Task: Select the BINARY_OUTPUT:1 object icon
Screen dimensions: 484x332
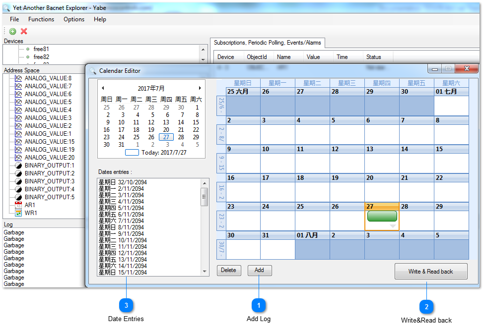Action: tap(18, 166)
